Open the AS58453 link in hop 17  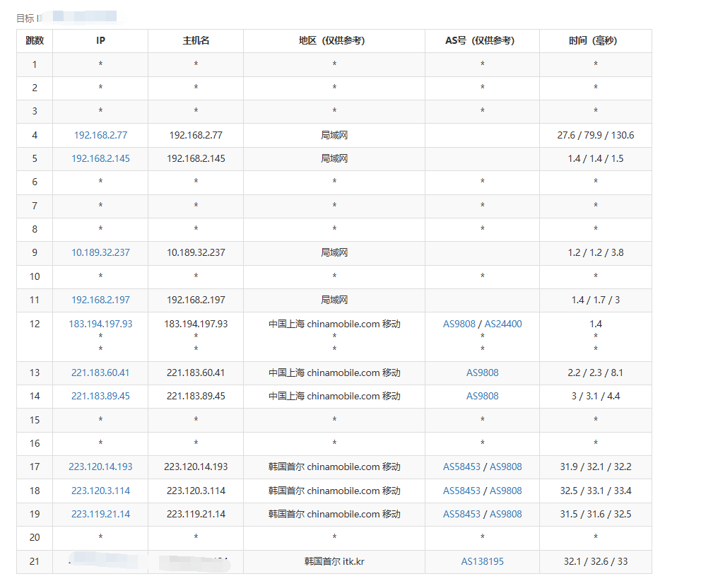point(461,467)
